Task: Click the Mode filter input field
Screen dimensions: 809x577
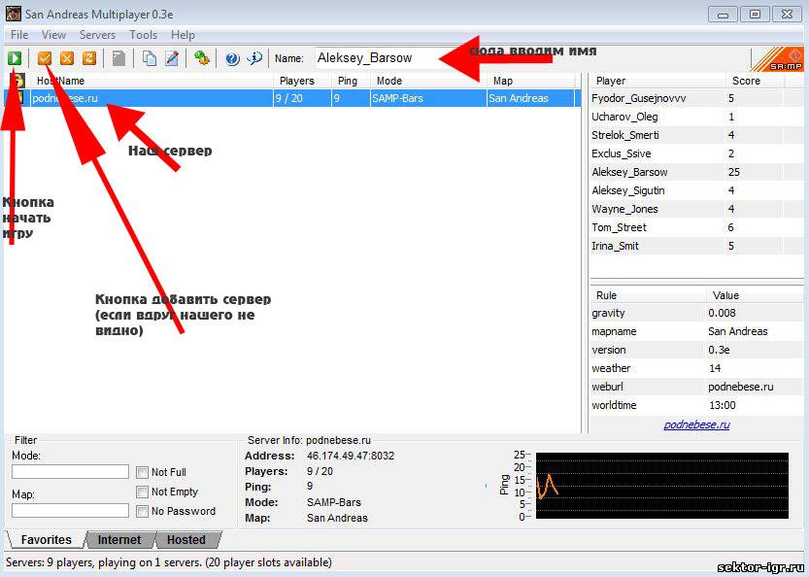Action: pyautogui.click(x=70, y=471)
